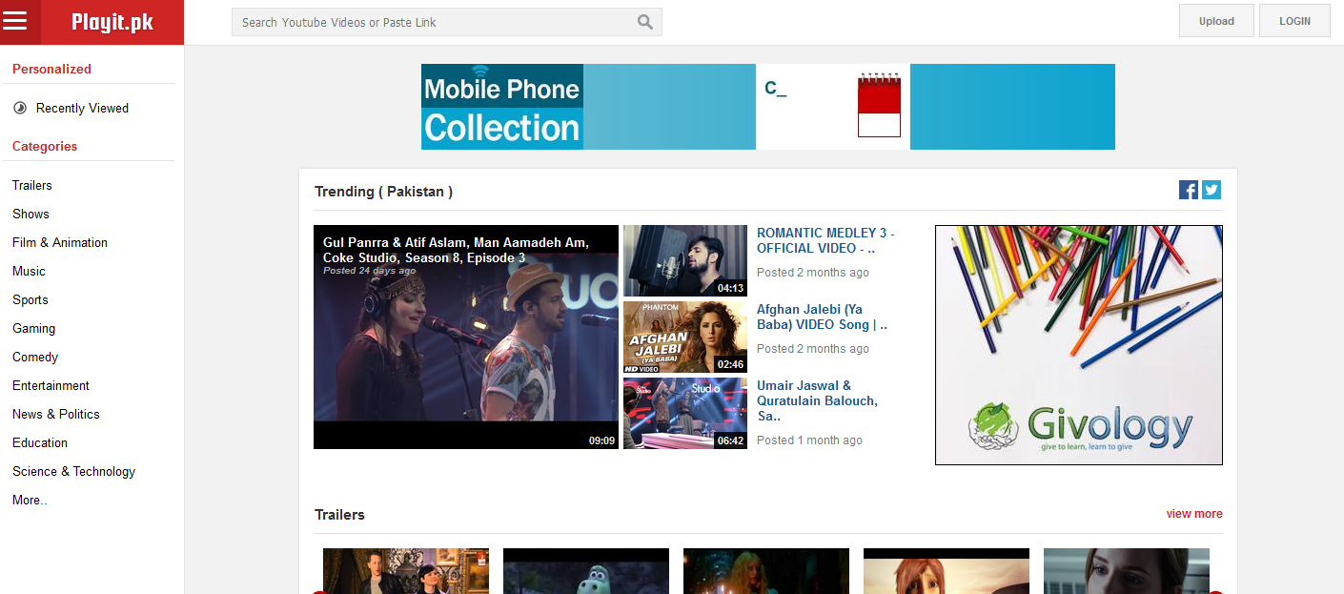Open Recently Viewed list
Screen dimensions: 1344x594
[x=82, y=108]
